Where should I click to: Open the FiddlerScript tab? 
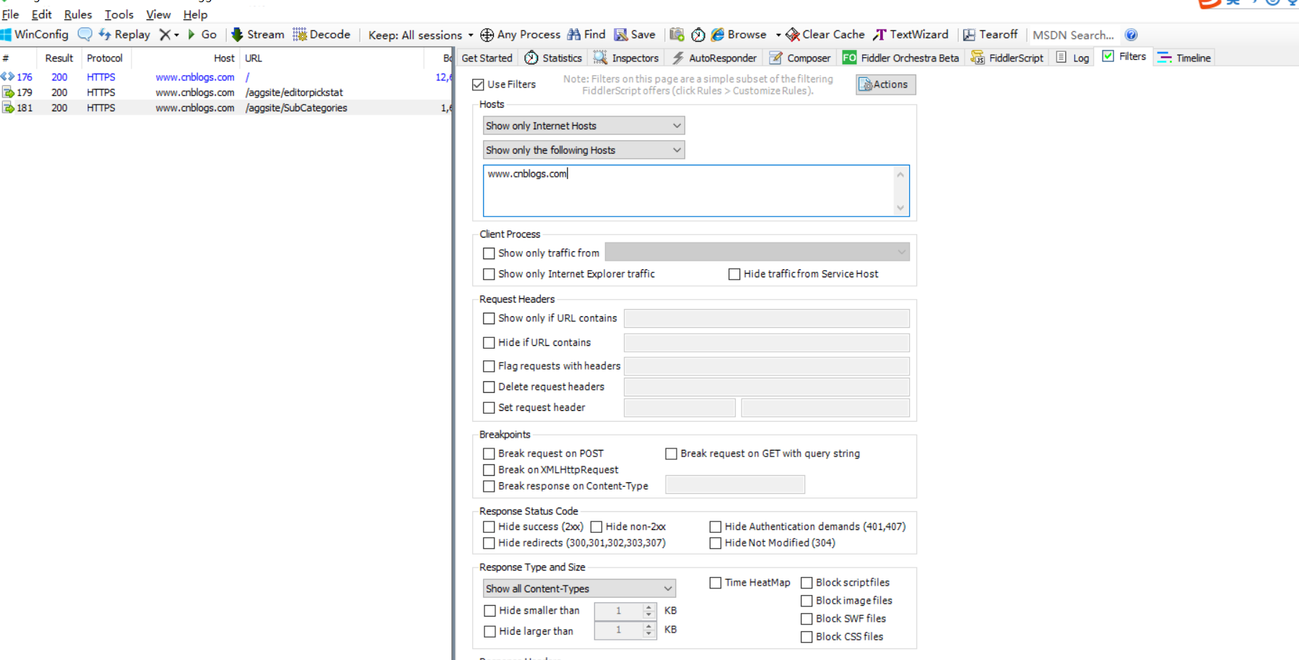coord(1007,58)
